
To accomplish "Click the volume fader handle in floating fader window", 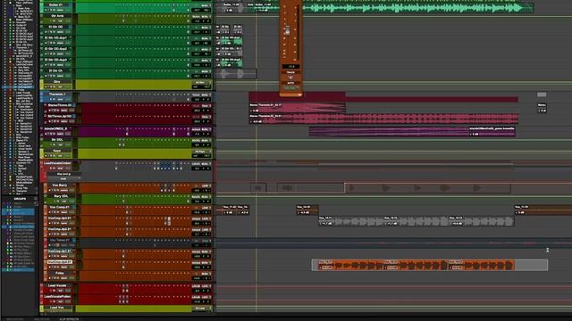I will coord(288,32).
